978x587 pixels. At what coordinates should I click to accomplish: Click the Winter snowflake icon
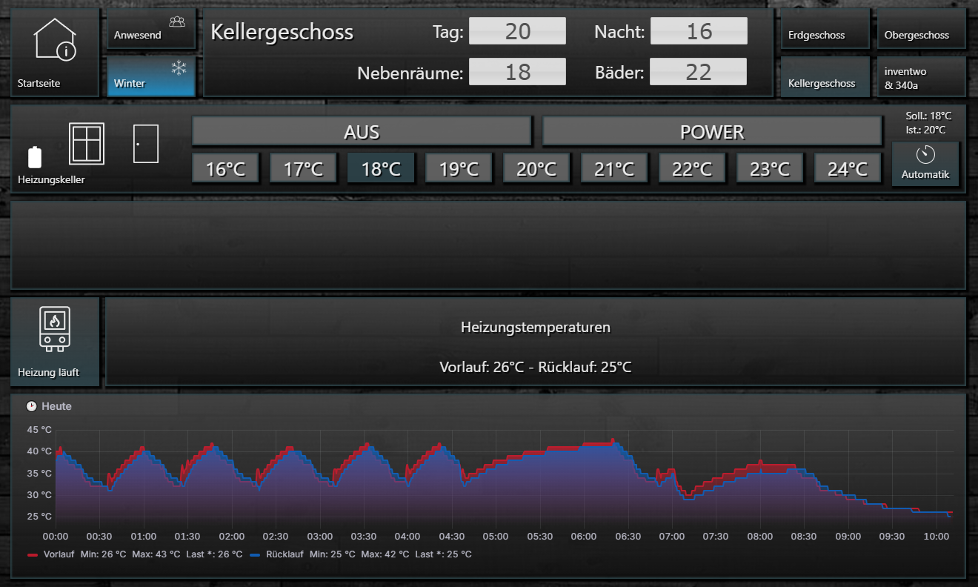click(179, 68)
